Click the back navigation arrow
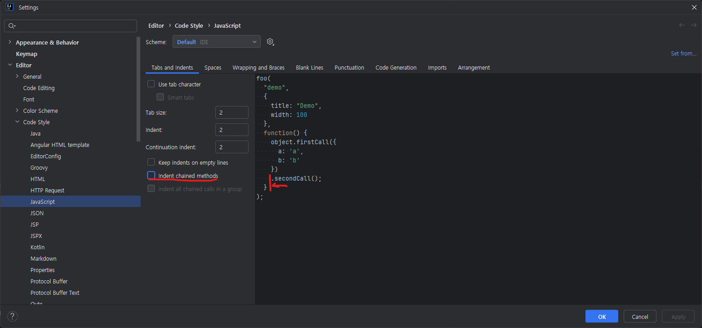The width and height of the screenshot is (702, 328). pyautogui.click(x=682, y=25)
